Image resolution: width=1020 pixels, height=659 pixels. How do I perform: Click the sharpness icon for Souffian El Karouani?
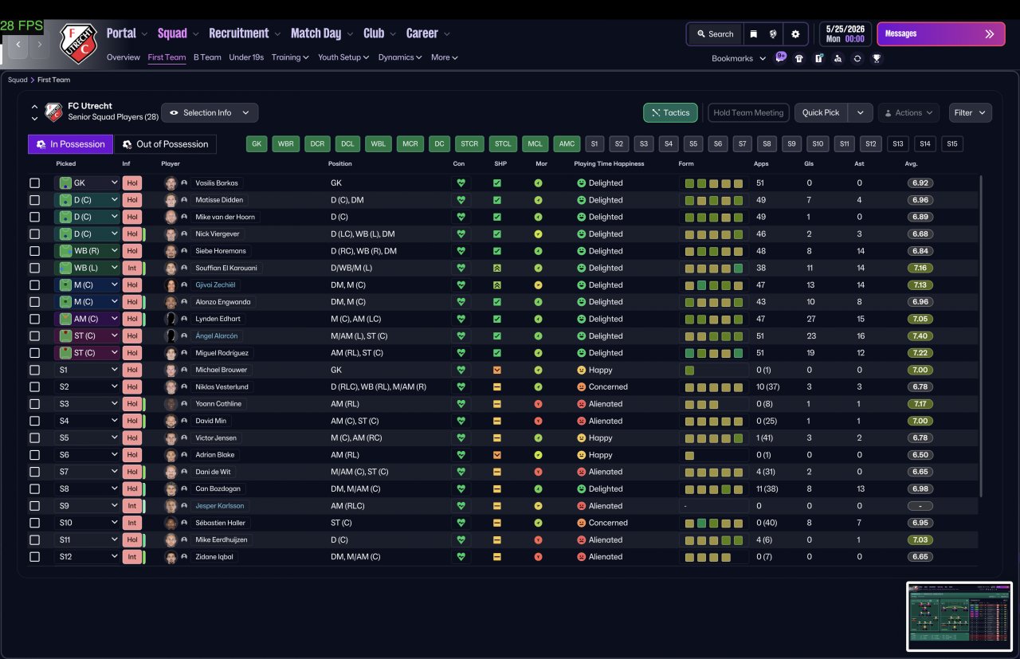(x=497, y=268)
